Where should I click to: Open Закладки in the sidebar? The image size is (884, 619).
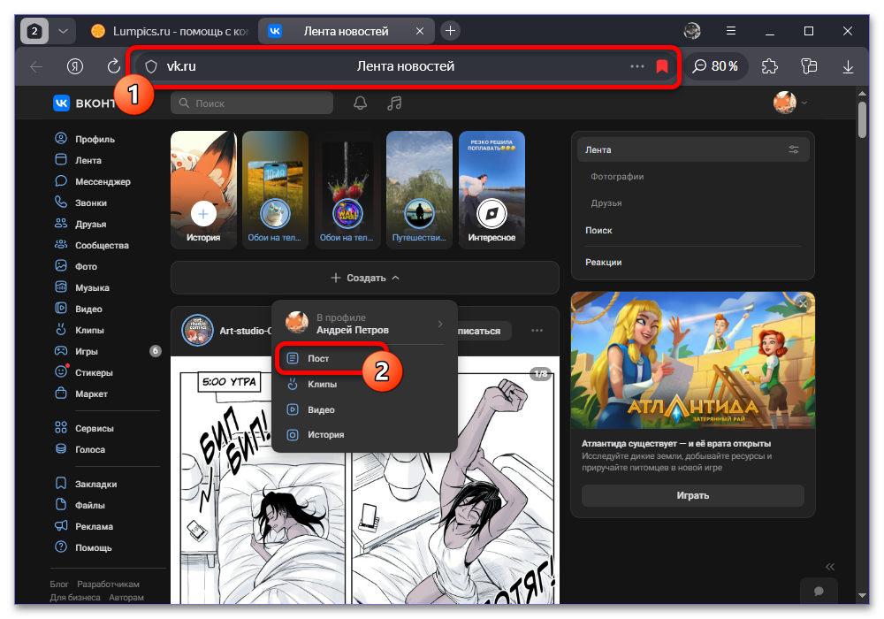pyautogui.click(x=86, y=484)
